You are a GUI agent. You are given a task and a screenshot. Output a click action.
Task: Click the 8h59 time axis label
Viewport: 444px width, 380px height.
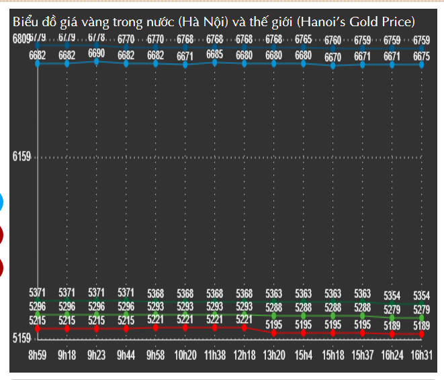(38, 354)
